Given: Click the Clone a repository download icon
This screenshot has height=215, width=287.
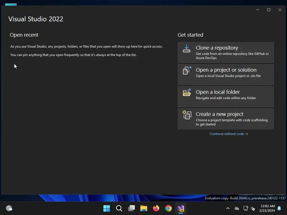Looking at the screenshot, I should tap(186, 49).
